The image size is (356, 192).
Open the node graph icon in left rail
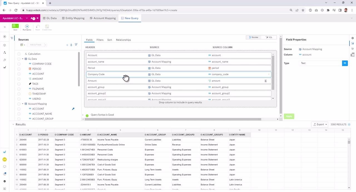pos(4,52)
